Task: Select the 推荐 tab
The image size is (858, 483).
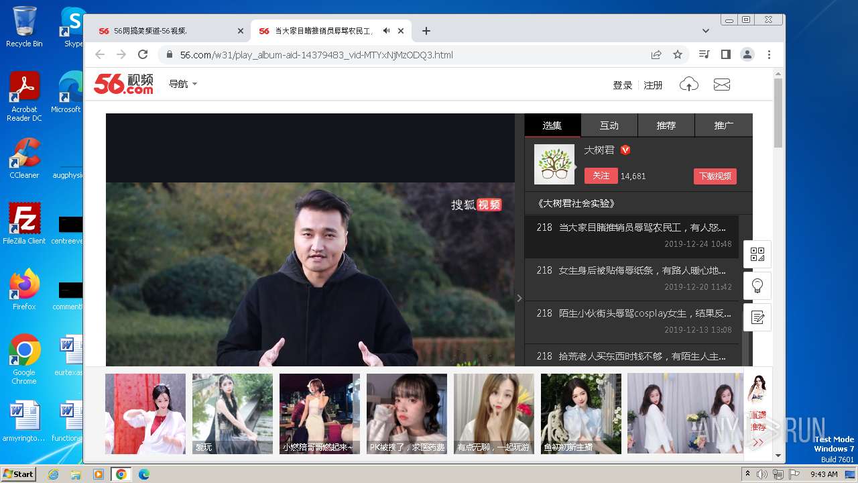Action: pos(666,125)
